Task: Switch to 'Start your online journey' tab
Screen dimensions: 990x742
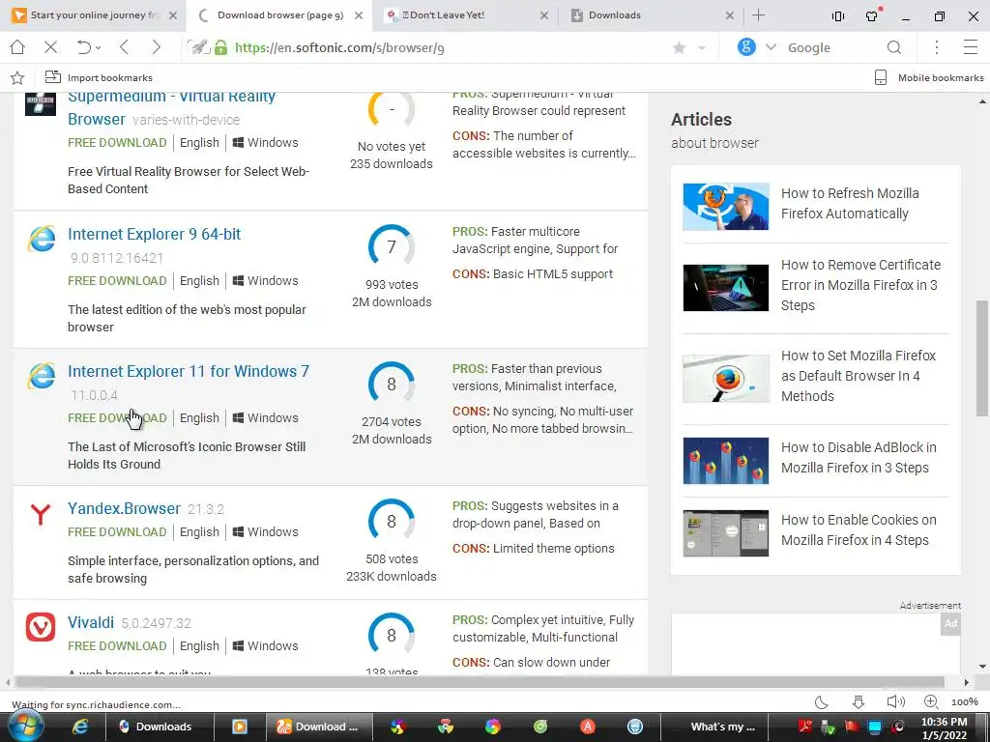Action: coord(94,15)
